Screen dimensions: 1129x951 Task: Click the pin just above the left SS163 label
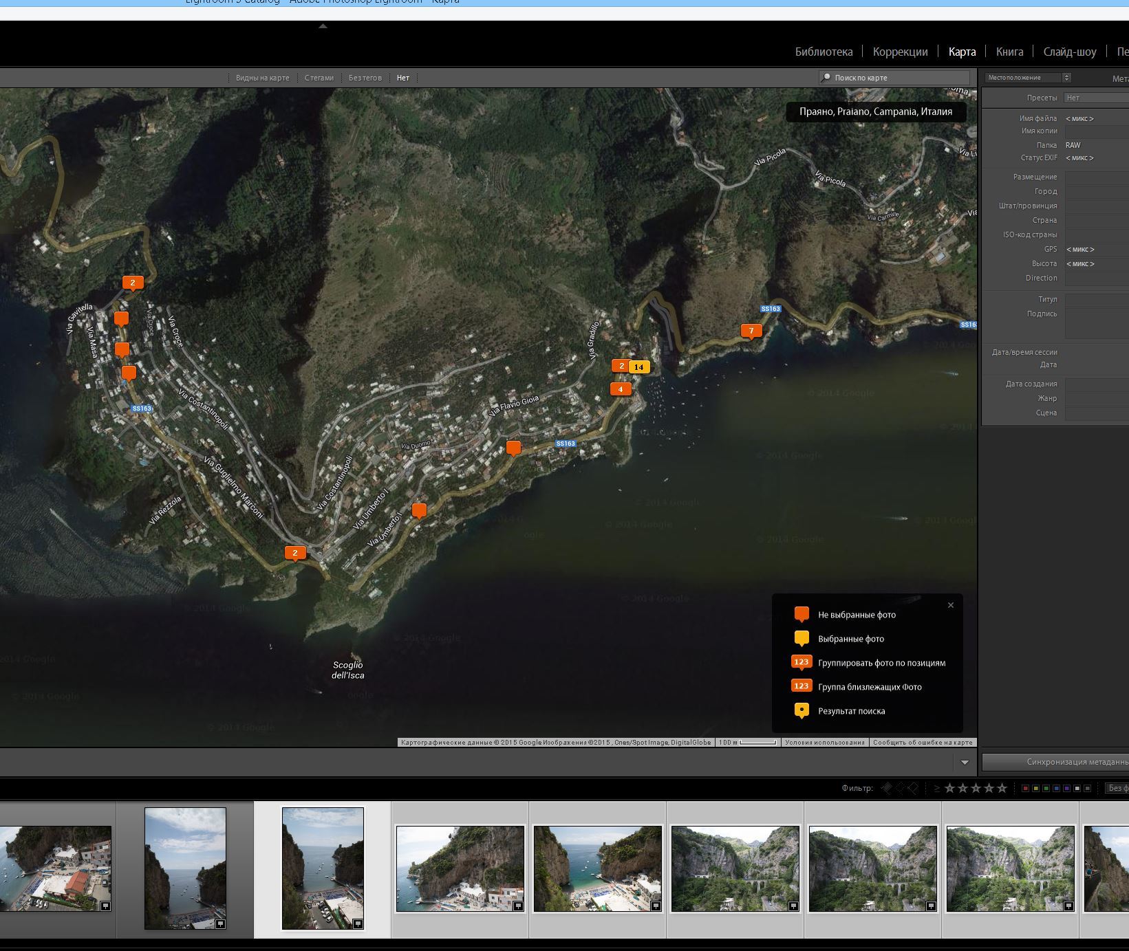point(129,373)
